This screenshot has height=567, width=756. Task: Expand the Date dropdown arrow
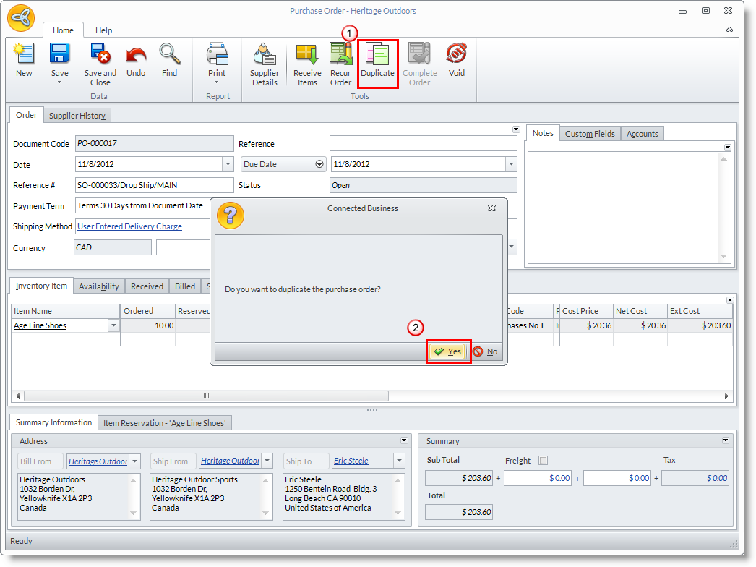click(x=227, y=164)
